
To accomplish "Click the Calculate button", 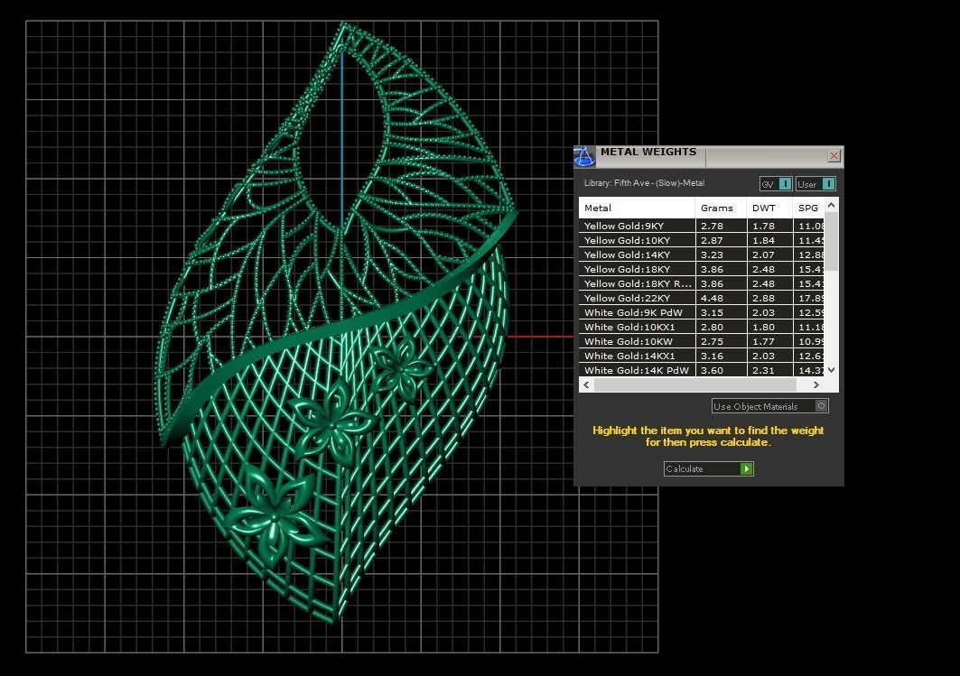I will tap(708, 468).
